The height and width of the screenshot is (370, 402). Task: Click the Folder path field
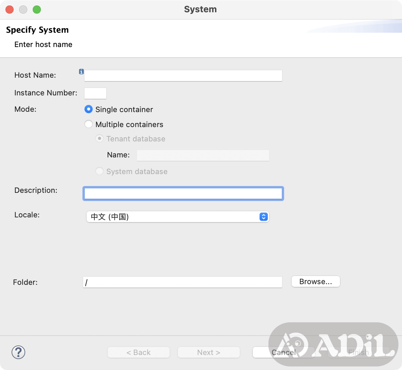point(182,282)
